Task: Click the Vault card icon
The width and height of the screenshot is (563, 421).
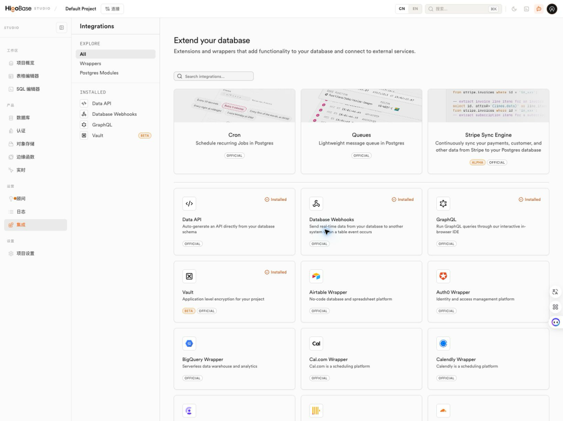Action: [x=189, y=276]
